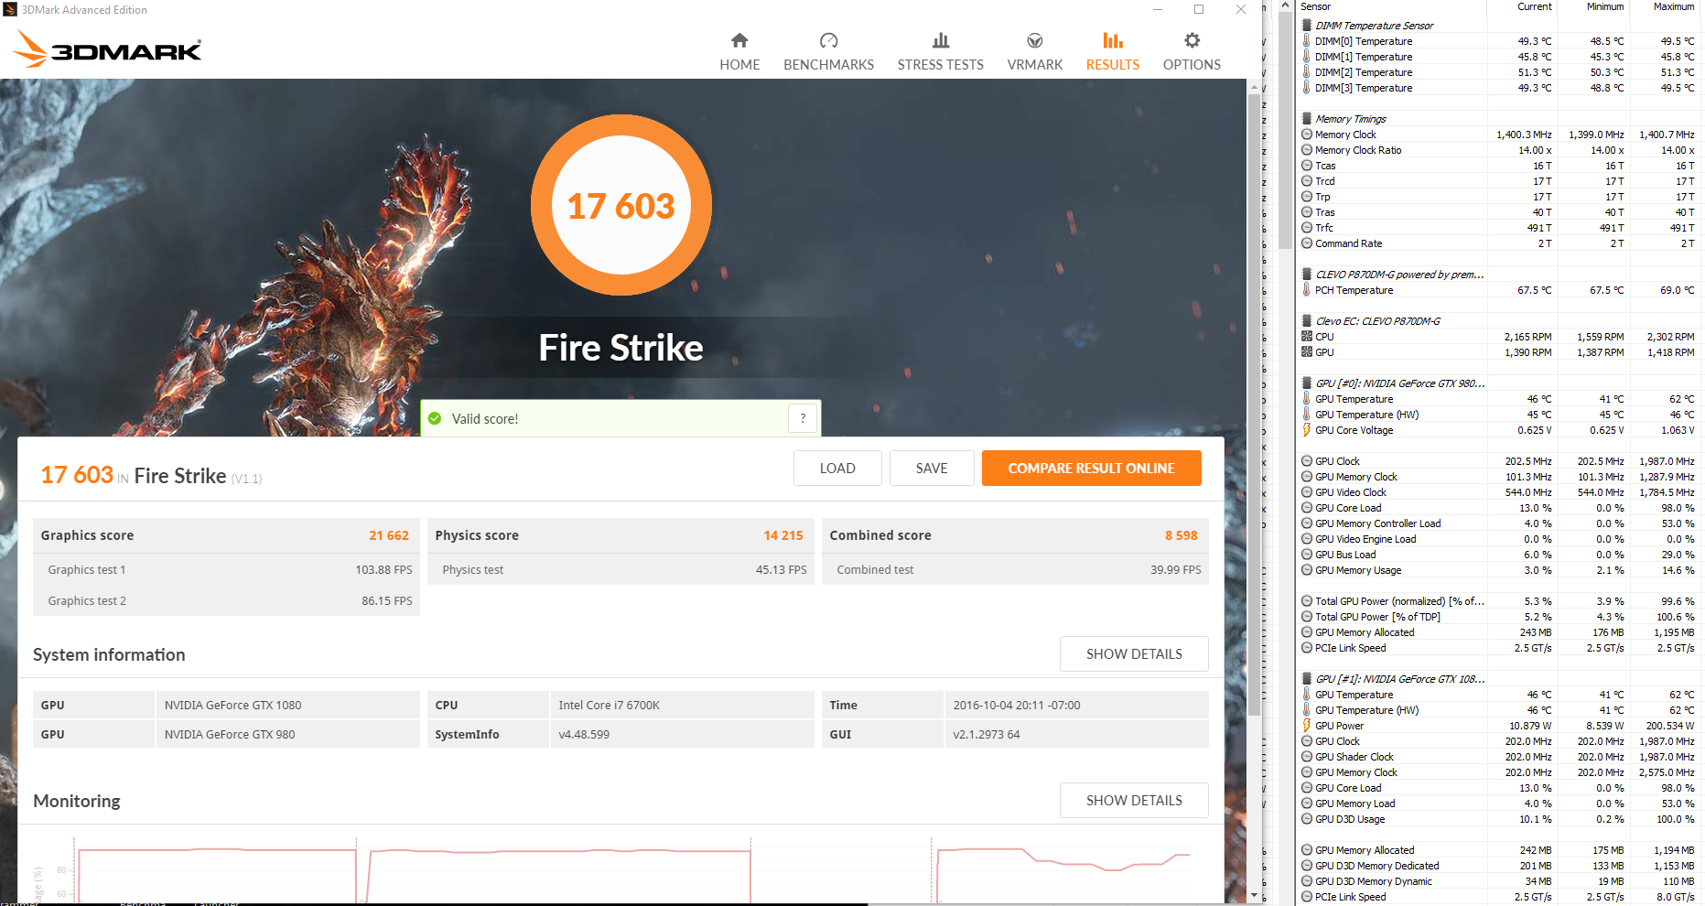Open BENCHMARKS gauge icon

tap(828, 40)
